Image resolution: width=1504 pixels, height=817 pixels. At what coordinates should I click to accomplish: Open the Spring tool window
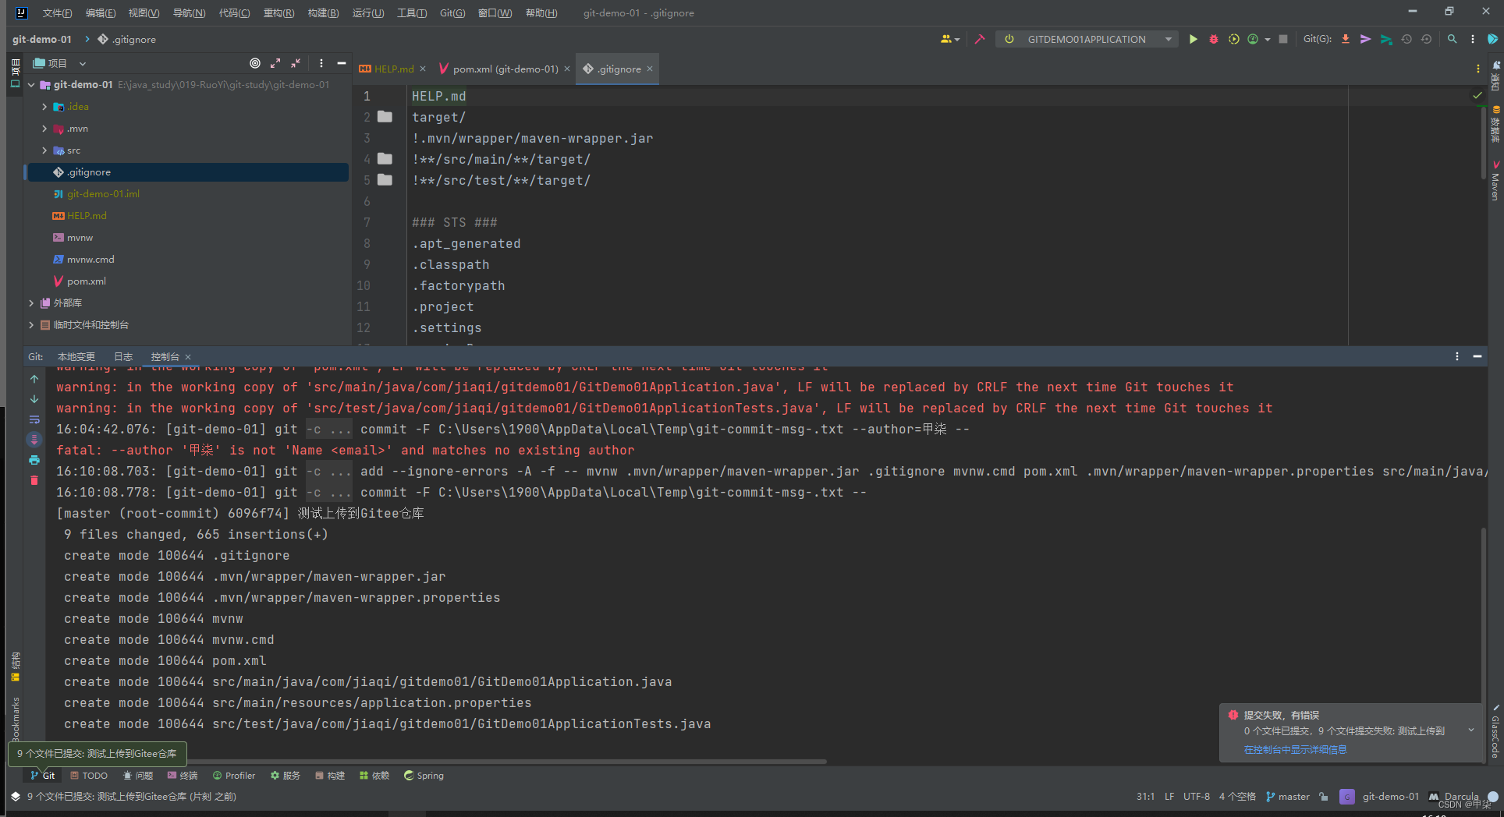click(x=424, y=776)
